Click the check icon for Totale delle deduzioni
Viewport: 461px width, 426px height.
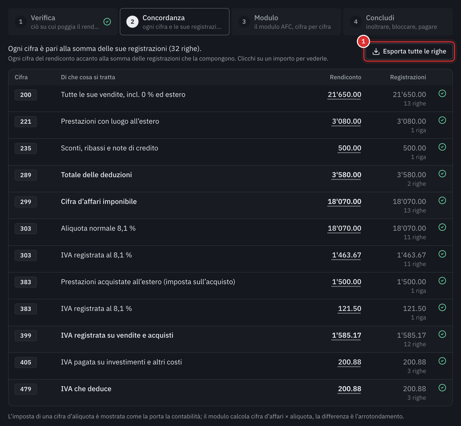tap(442, 174)
